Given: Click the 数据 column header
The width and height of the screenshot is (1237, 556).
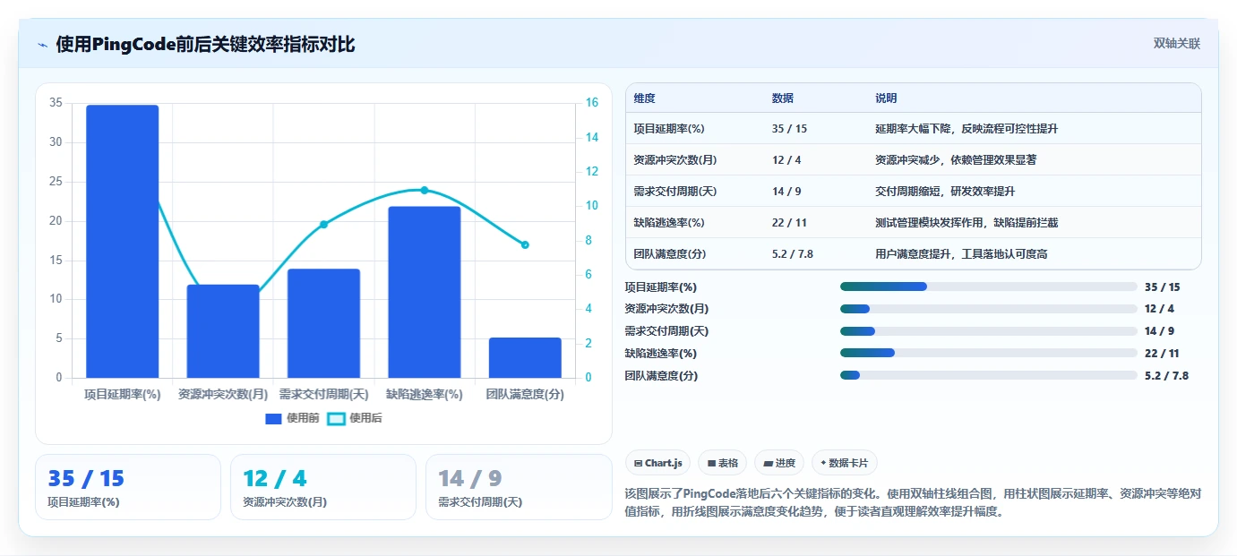Looking at the screenshot, I should pos(783,98).
